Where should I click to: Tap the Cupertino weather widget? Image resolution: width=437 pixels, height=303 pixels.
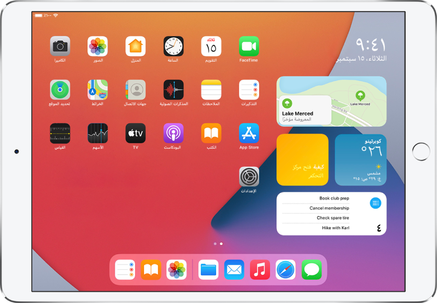(360, 160)
